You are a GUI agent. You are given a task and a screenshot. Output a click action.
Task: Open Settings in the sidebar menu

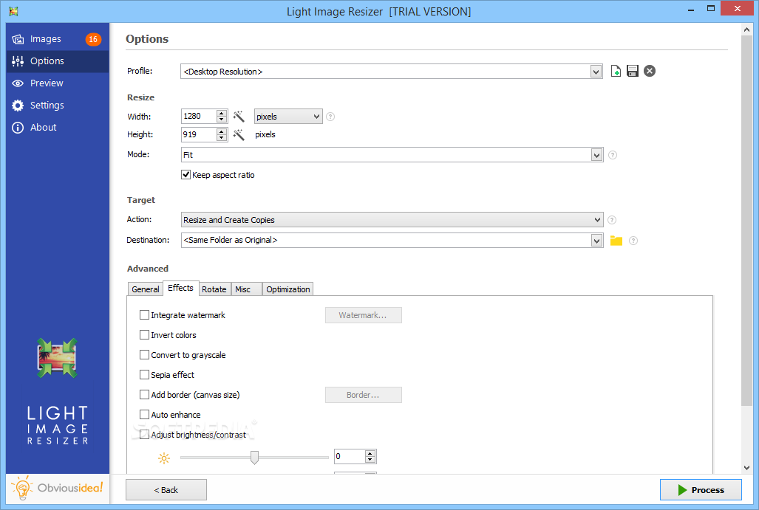[x=57, y=106]
